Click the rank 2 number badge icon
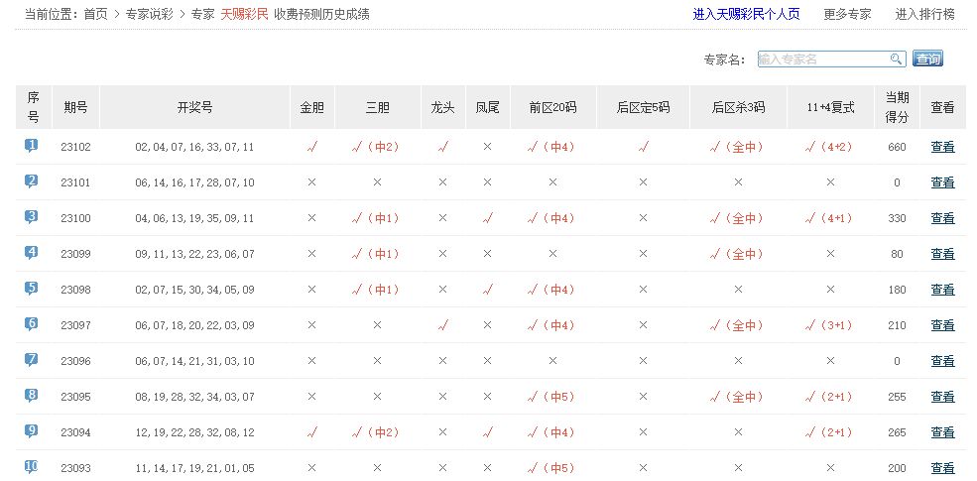The height and width of the screenshot is (481, 977). coord(32,181)
